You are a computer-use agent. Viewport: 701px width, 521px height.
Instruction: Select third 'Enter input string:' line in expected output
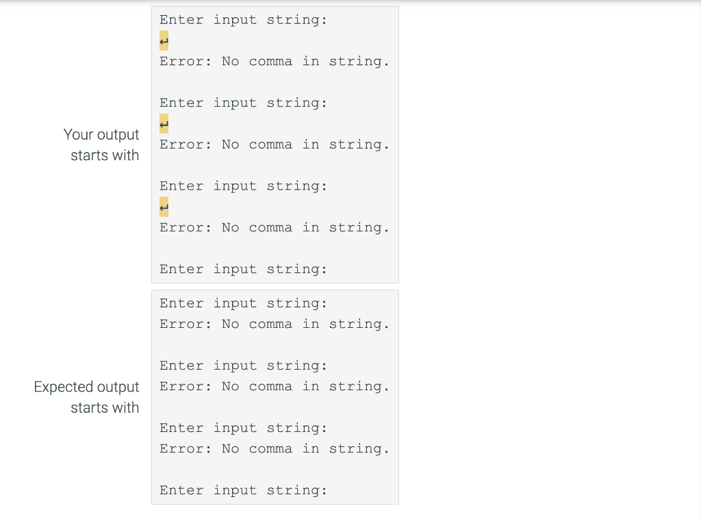(x=243, y=429)
